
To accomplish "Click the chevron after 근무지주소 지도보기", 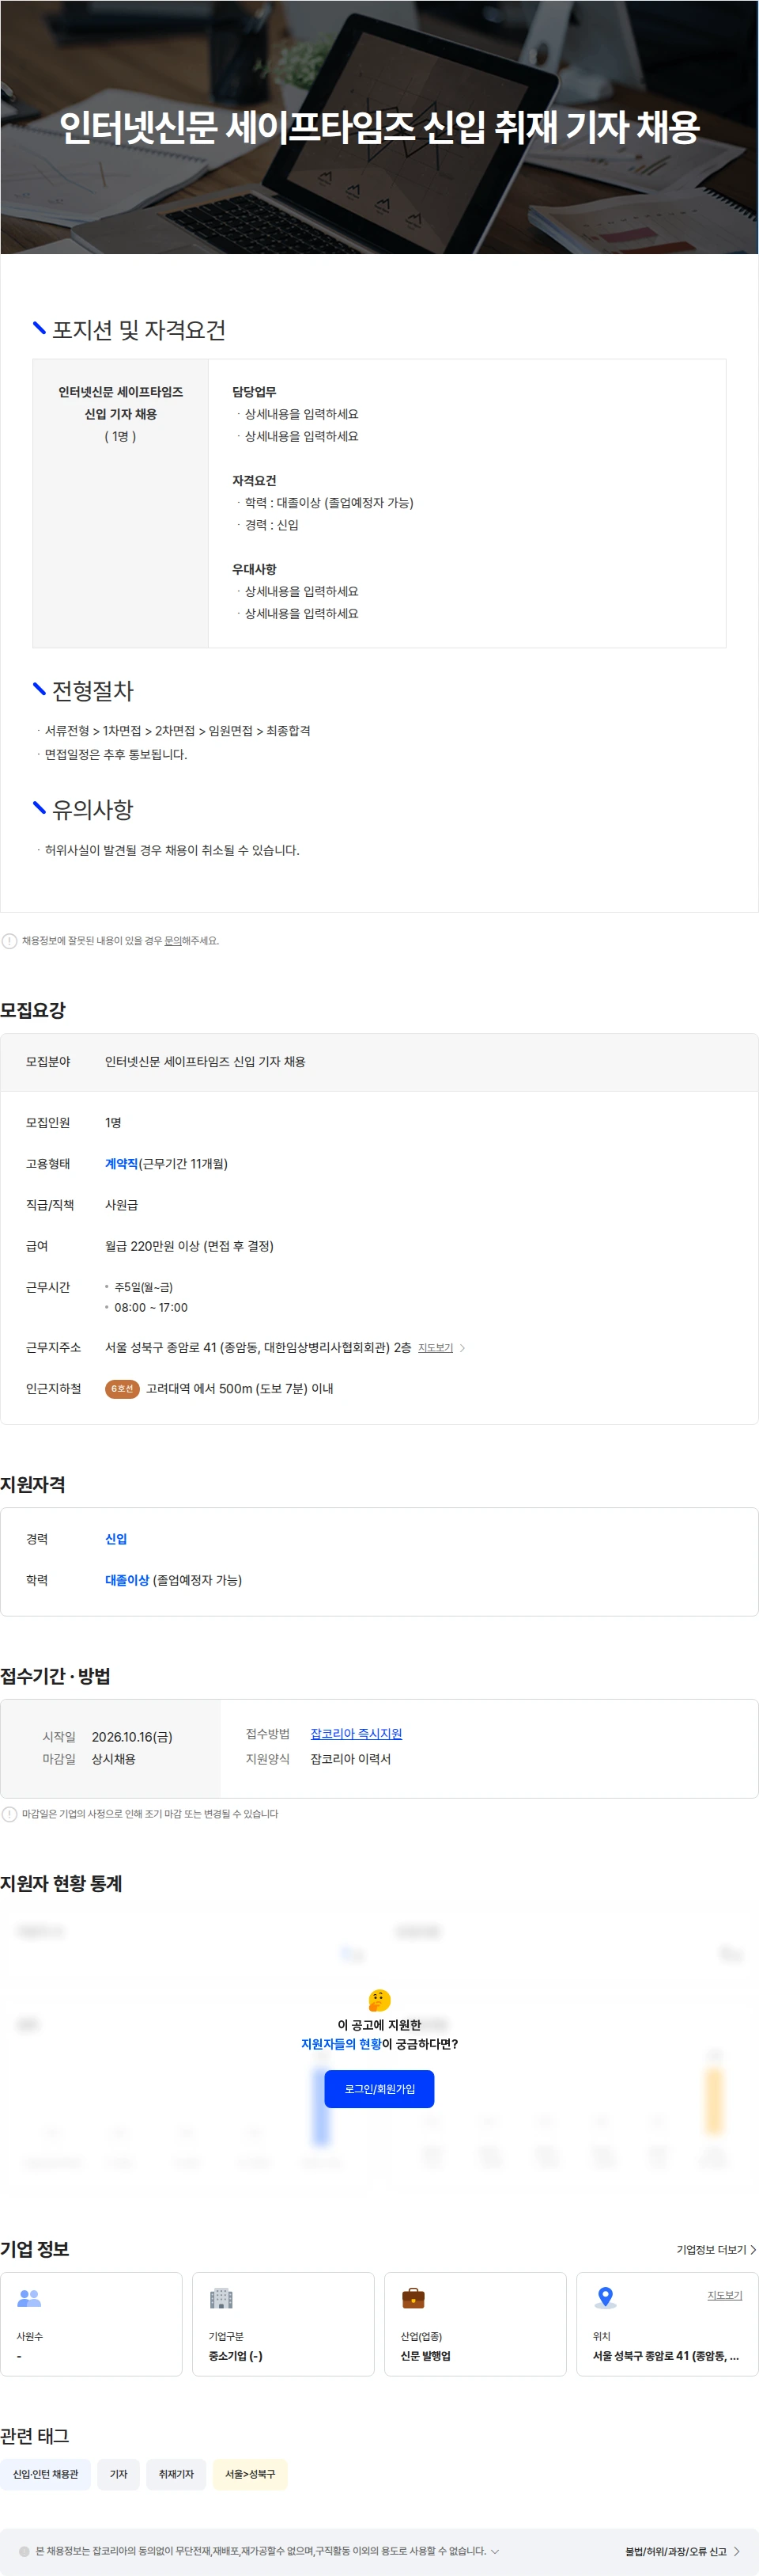I will point(463,1348).
